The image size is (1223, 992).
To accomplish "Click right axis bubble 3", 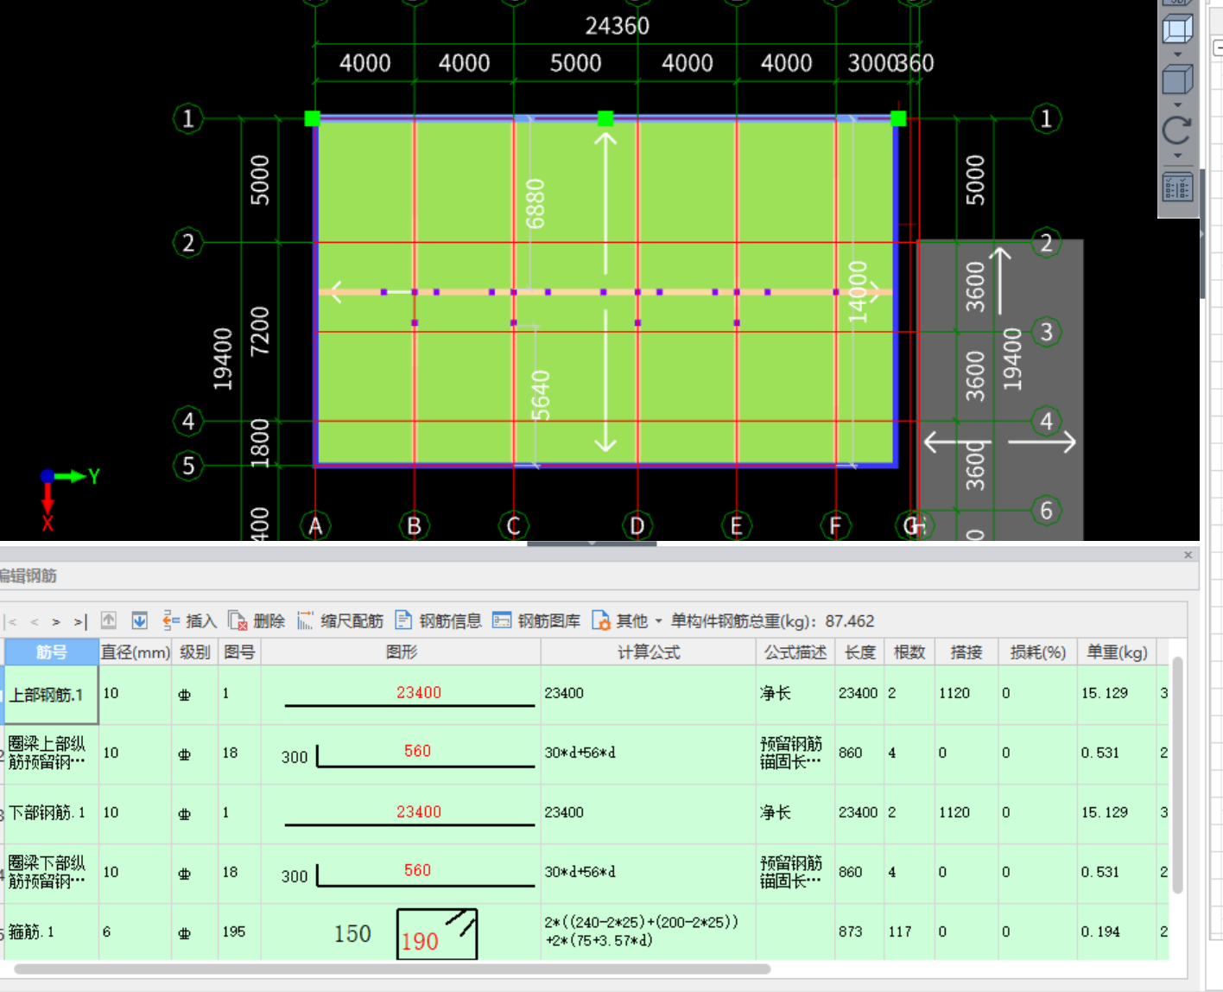I will click(x=1047, y=332).
